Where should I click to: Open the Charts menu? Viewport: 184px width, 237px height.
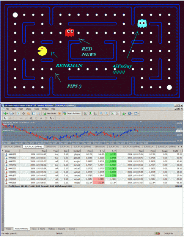tap(28, 109)
